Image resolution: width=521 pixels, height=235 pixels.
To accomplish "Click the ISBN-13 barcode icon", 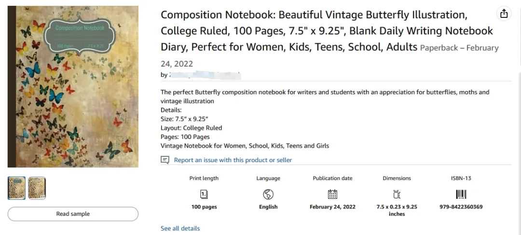I will pos(461,194).
